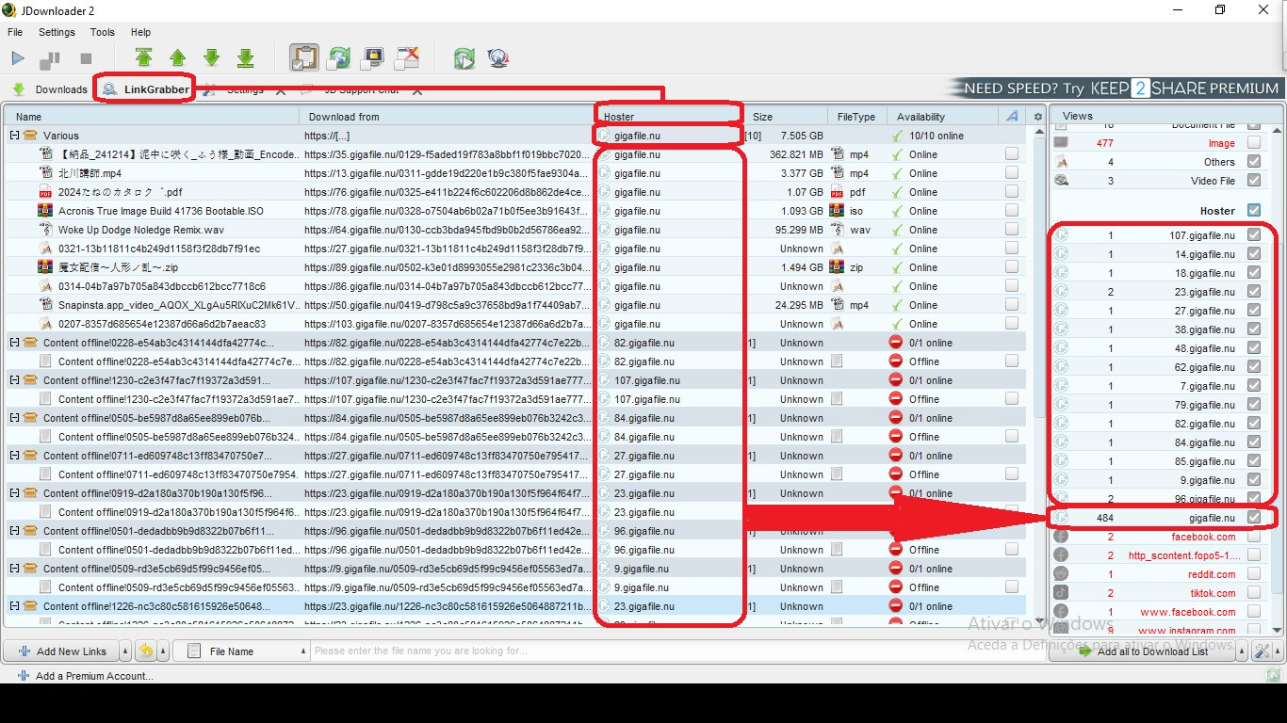Uncheck 23.gigafile.nu in hoster filter
The height and width of the screenshot is (723, 1287).
1253,292
